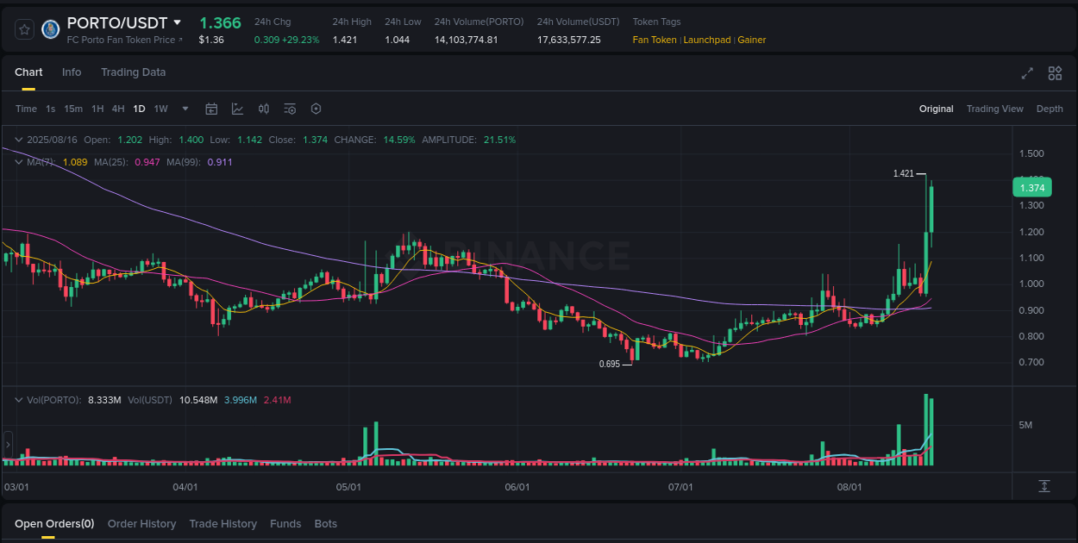Viewport: 1078px width, 543px height.
Task: Open the PORTO/USDT pair selector dropdown
Action: click(178, 22)
